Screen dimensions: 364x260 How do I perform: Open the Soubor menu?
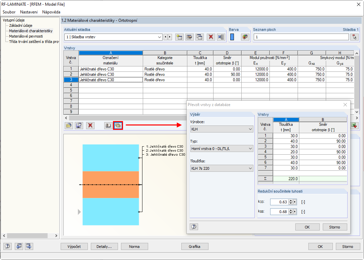9,12
